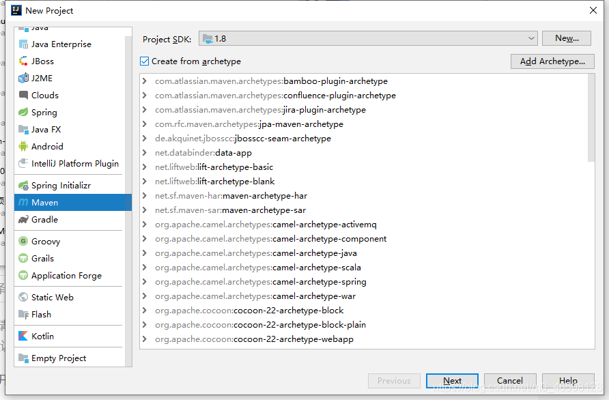Expand lift-archetype-blank node
This screenshot has width=609, height=400.
[x=145, y=182]
